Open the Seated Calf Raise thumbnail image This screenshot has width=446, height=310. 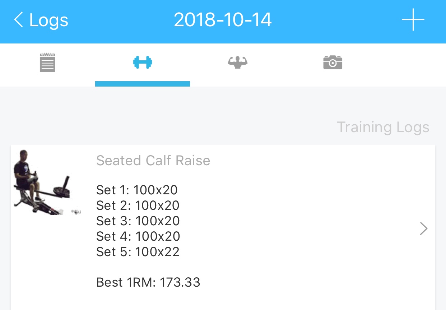coord(47,182)
